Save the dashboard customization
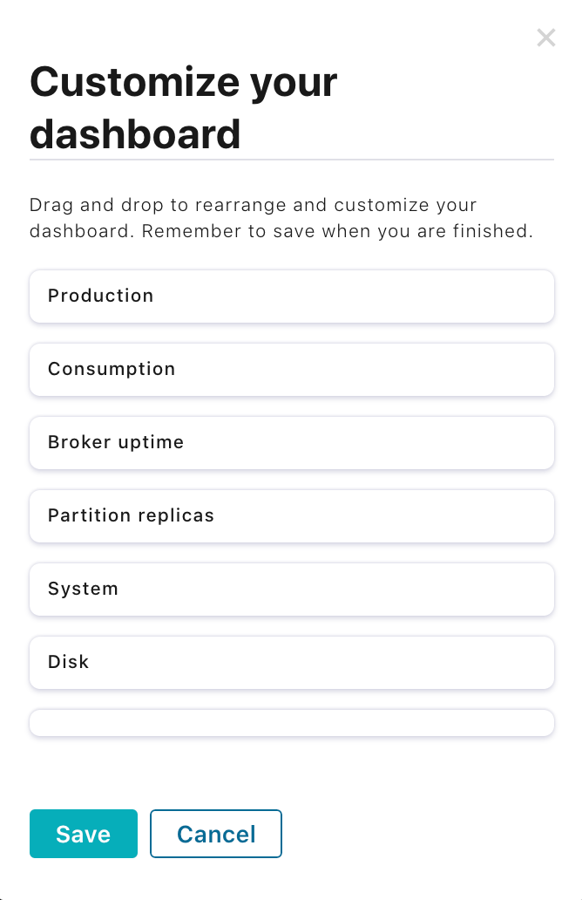Screen dimensions: 582x900 click(x=84, y=834)
